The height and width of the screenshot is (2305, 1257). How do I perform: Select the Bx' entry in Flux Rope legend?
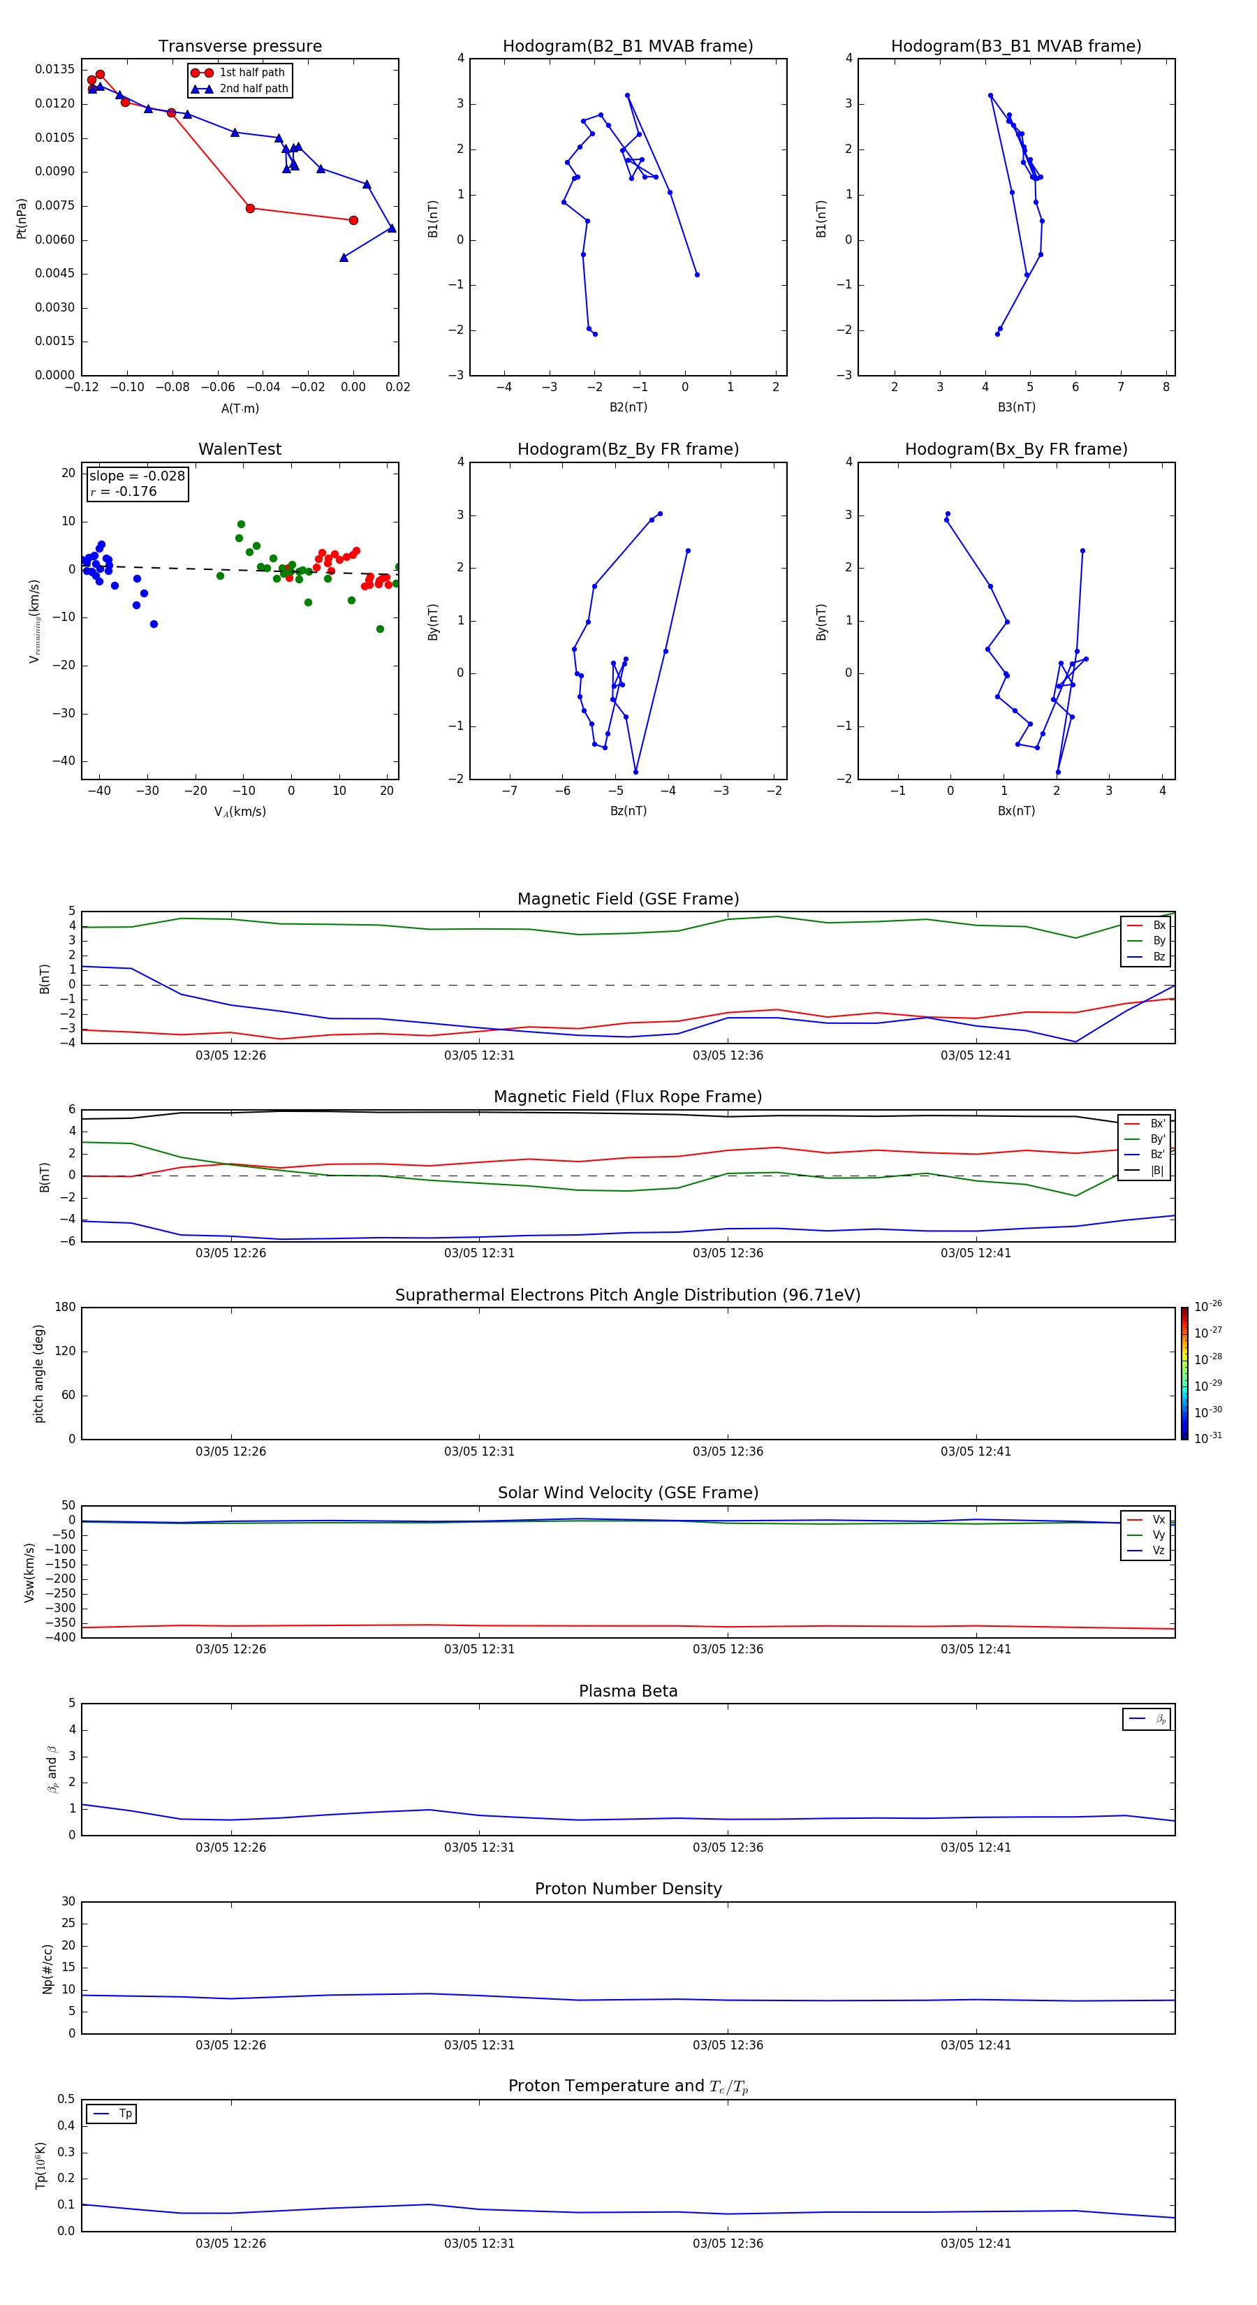pos(1145,1124)
